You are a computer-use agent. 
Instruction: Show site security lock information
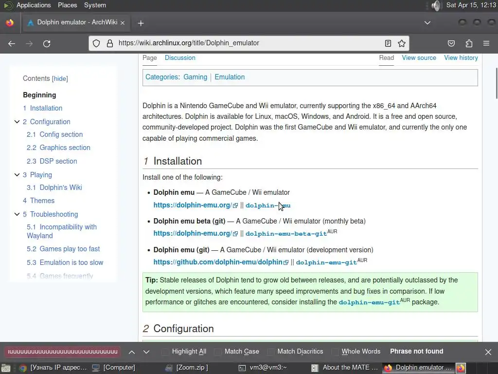click(x=110, y=43)
